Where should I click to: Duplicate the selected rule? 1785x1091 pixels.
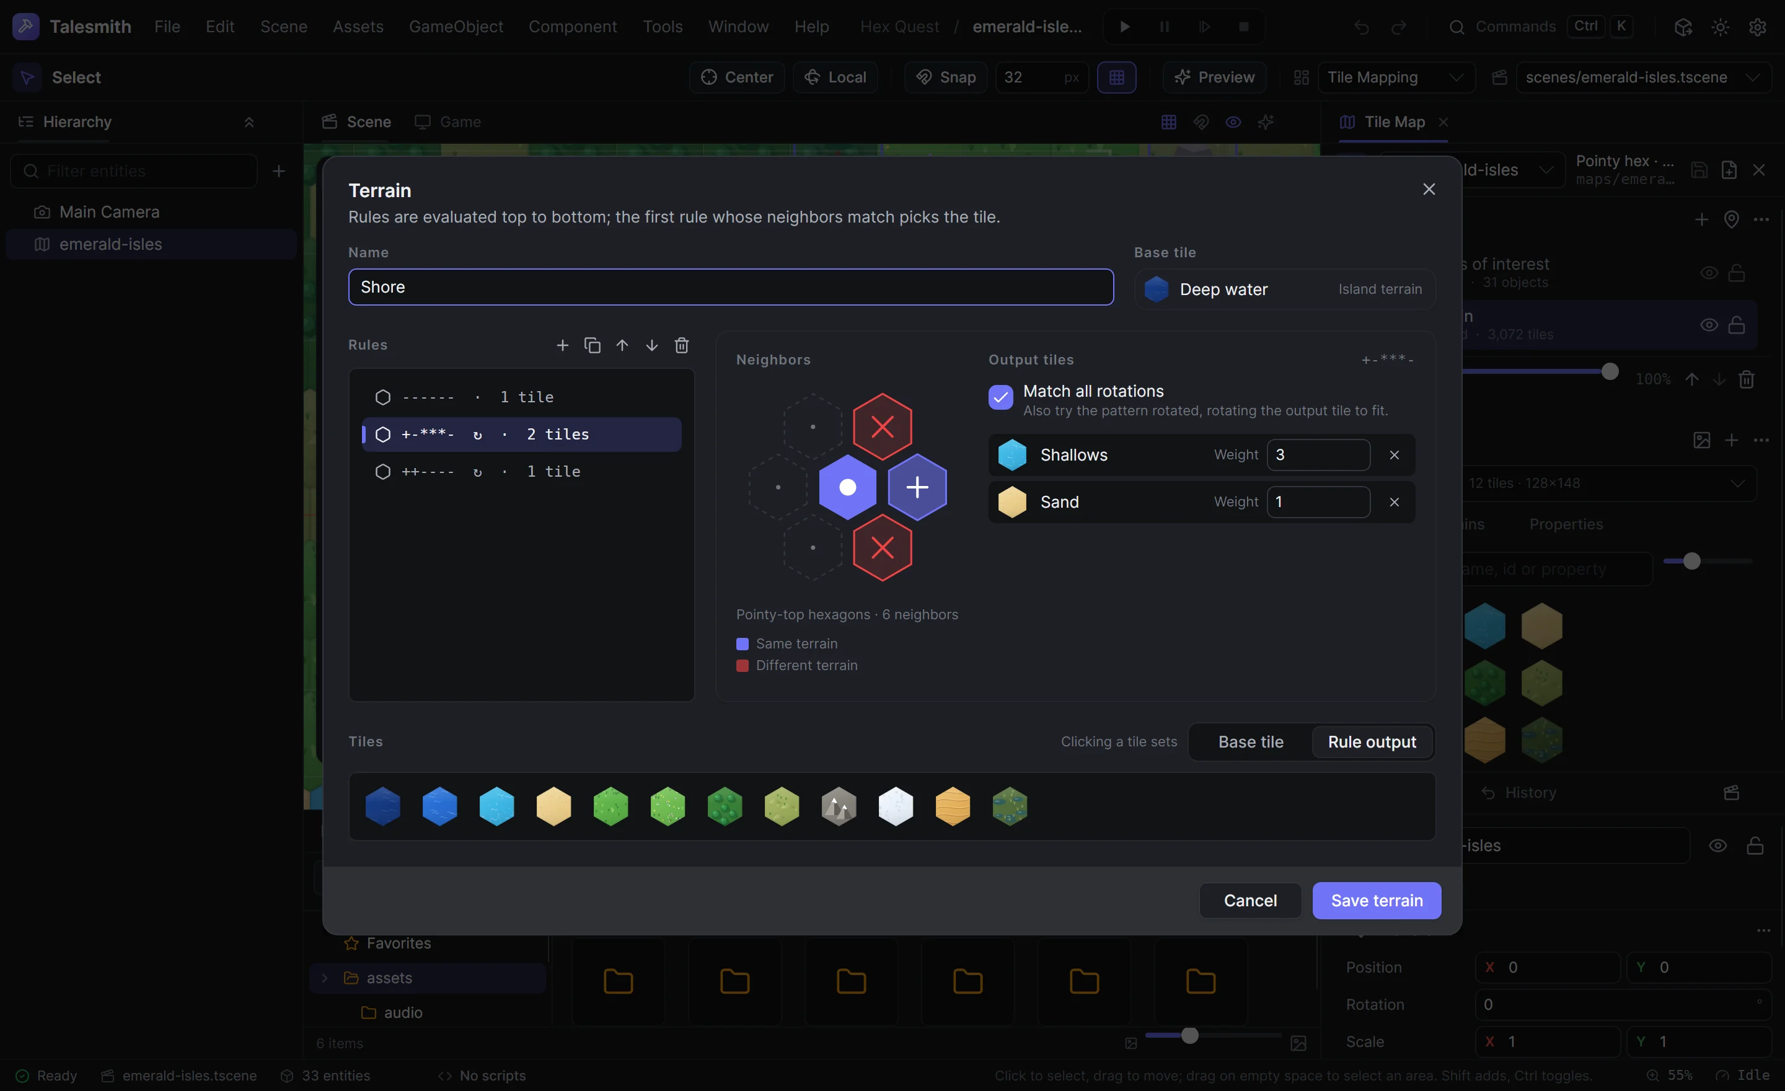(592, 345)
